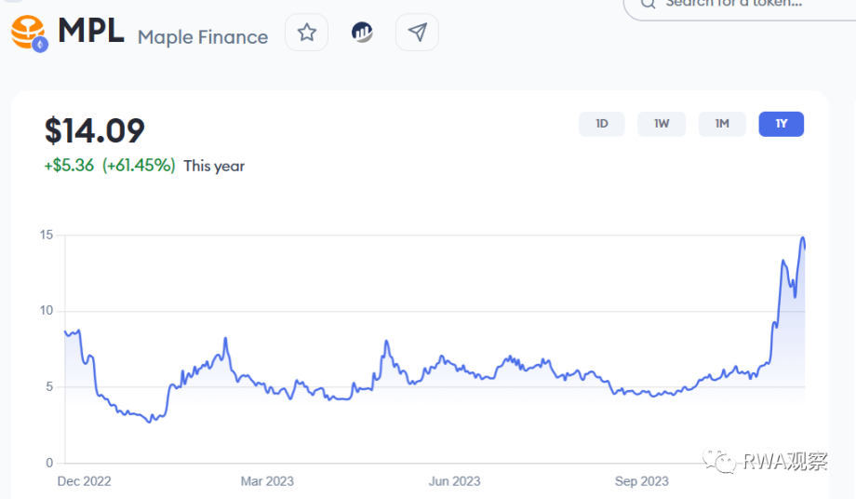Select the 1D time range

coord(602,124)
